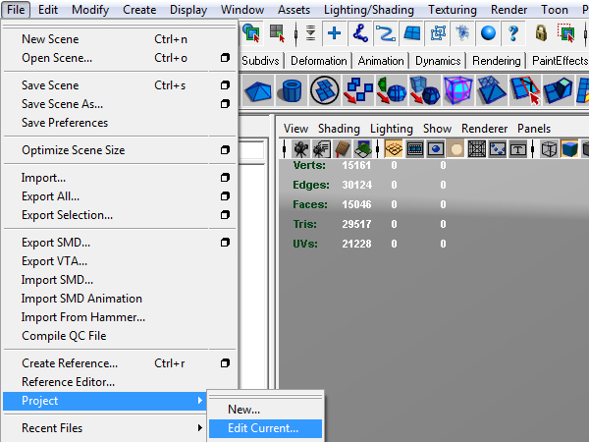Viewport: 589px width, 442px height.
Task: Toggle the safe title icon
Action: pyautogui.click(x=518, y=149)
